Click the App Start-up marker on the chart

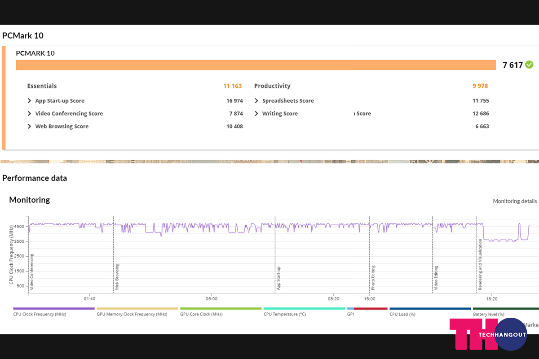tap(278, 278)
